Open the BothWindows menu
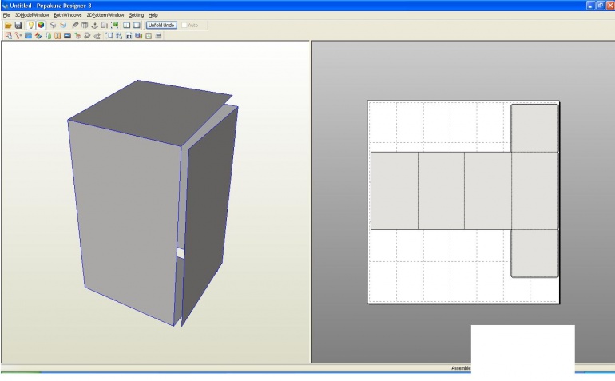This screenshot has width=615, height=381. 67,15
